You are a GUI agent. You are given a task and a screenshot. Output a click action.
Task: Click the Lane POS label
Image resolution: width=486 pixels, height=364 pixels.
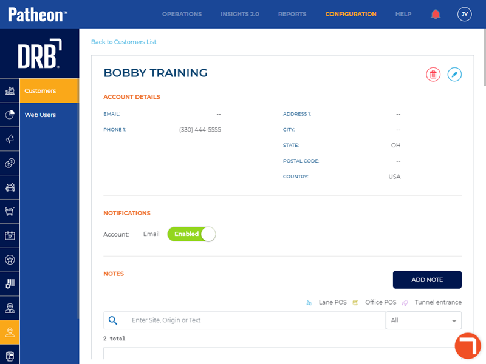(x=332, y=302)
